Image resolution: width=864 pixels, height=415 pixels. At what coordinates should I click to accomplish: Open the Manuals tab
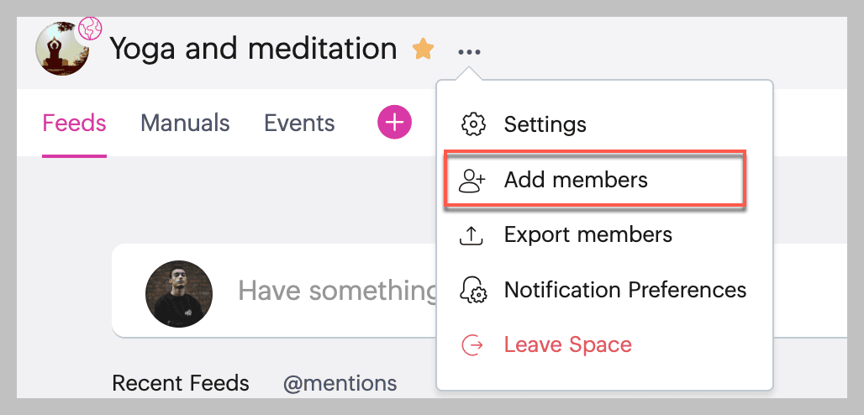coord(185,123)
